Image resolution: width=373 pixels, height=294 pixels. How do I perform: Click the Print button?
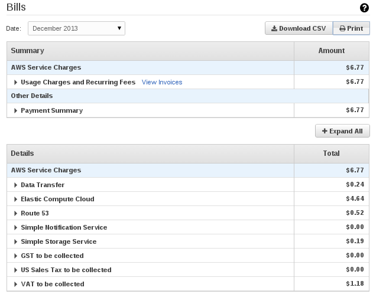[351, 28]
